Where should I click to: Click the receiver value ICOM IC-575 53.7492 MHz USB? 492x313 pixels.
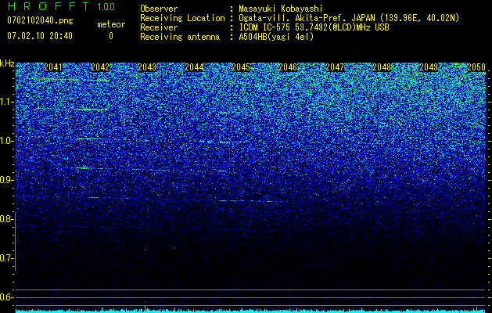(x=314, y=27)
